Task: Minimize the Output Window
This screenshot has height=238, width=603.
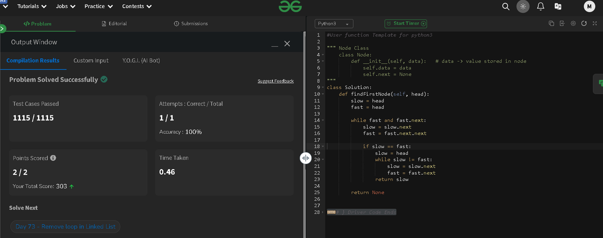Action: pyautogui.click(x=274, y=46)
